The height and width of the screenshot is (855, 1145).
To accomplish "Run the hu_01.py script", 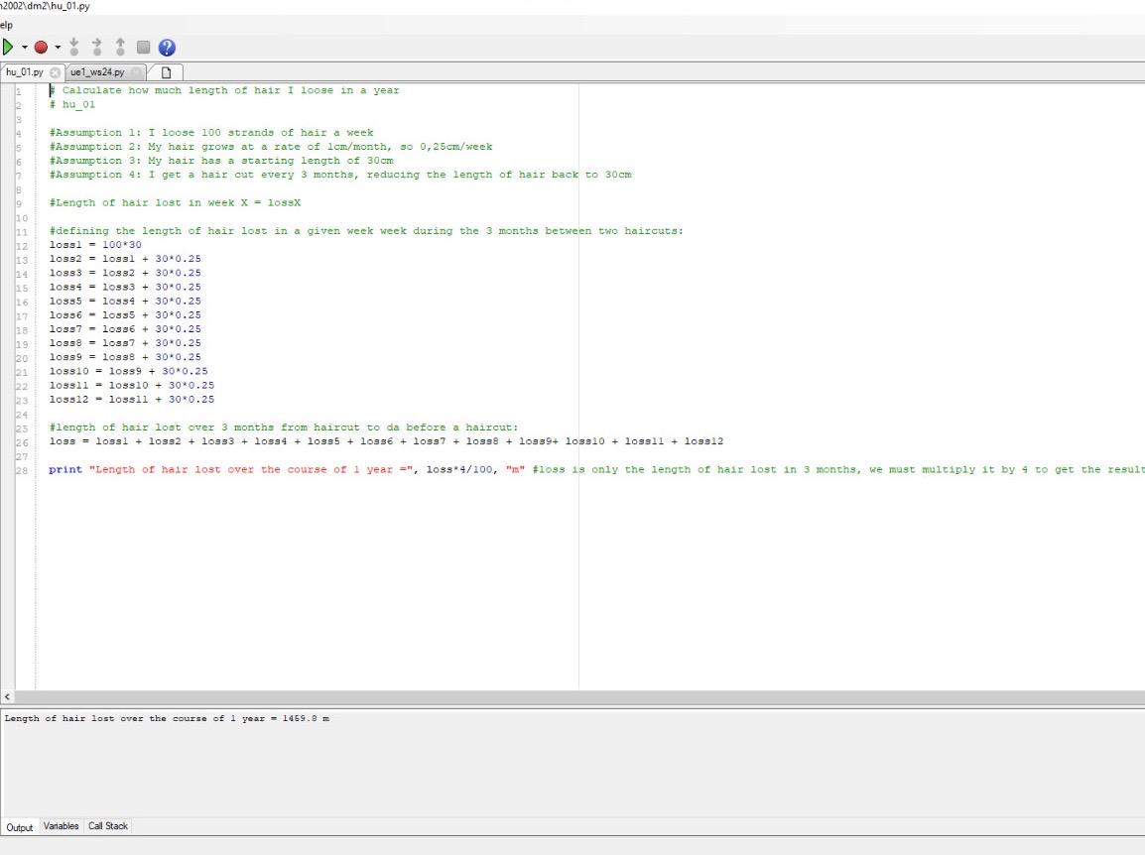I will (8, 47).
